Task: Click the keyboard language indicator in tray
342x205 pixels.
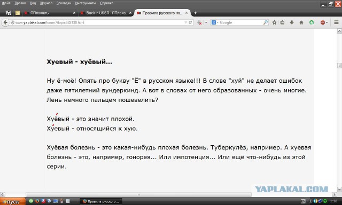Action: [303, 201]
